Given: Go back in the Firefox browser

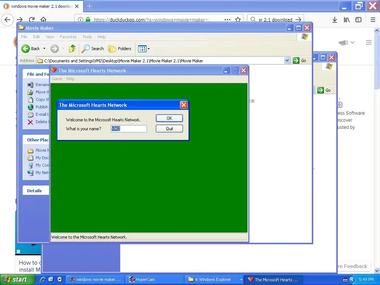Looking at the screenshot, I should click(x=7, y=19).
